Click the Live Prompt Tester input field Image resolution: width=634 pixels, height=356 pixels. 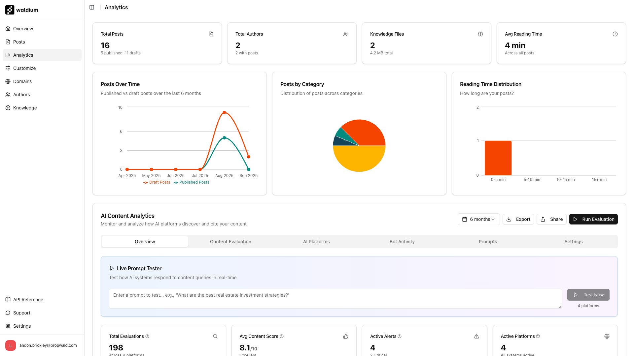coord(335,299)
